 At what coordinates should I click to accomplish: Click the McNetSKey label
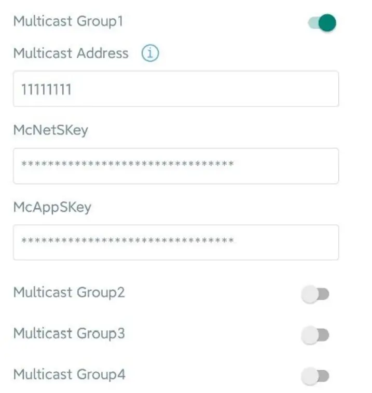tap(50, 130)
